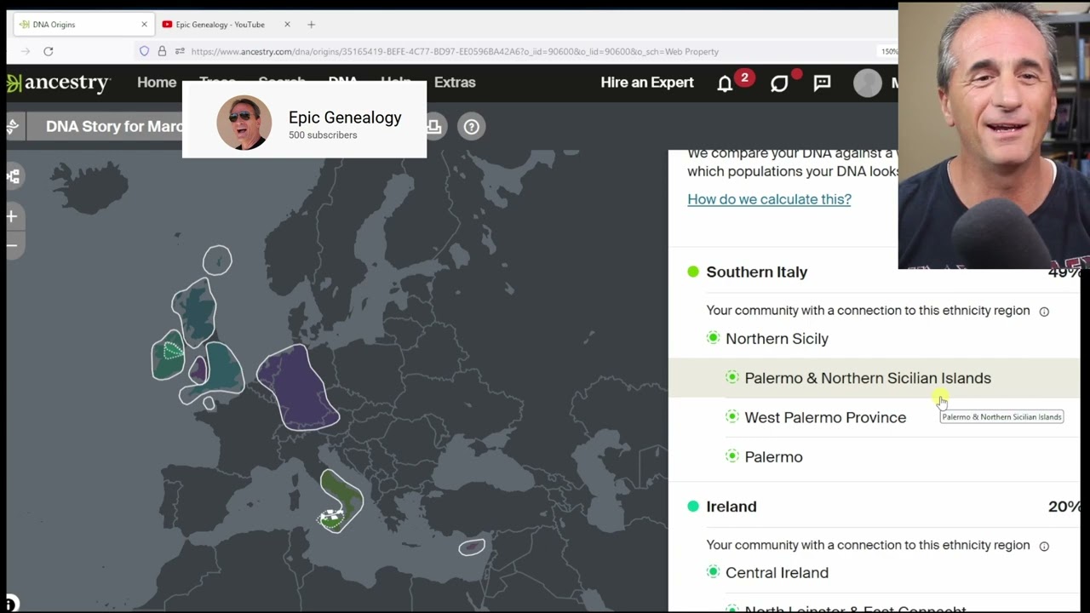Click Hire an Expert link
Viewport: 1090px width, 613px height.
[647, 83]
